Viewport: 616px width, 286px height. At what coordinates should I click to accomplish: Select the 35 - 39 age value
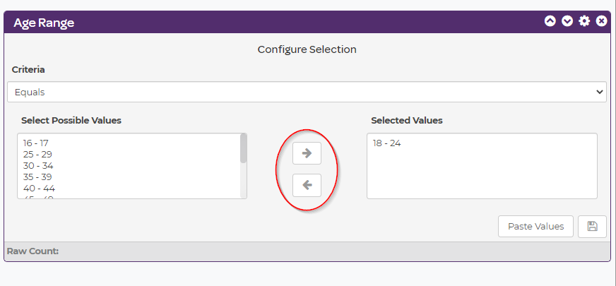click(37, 177)
